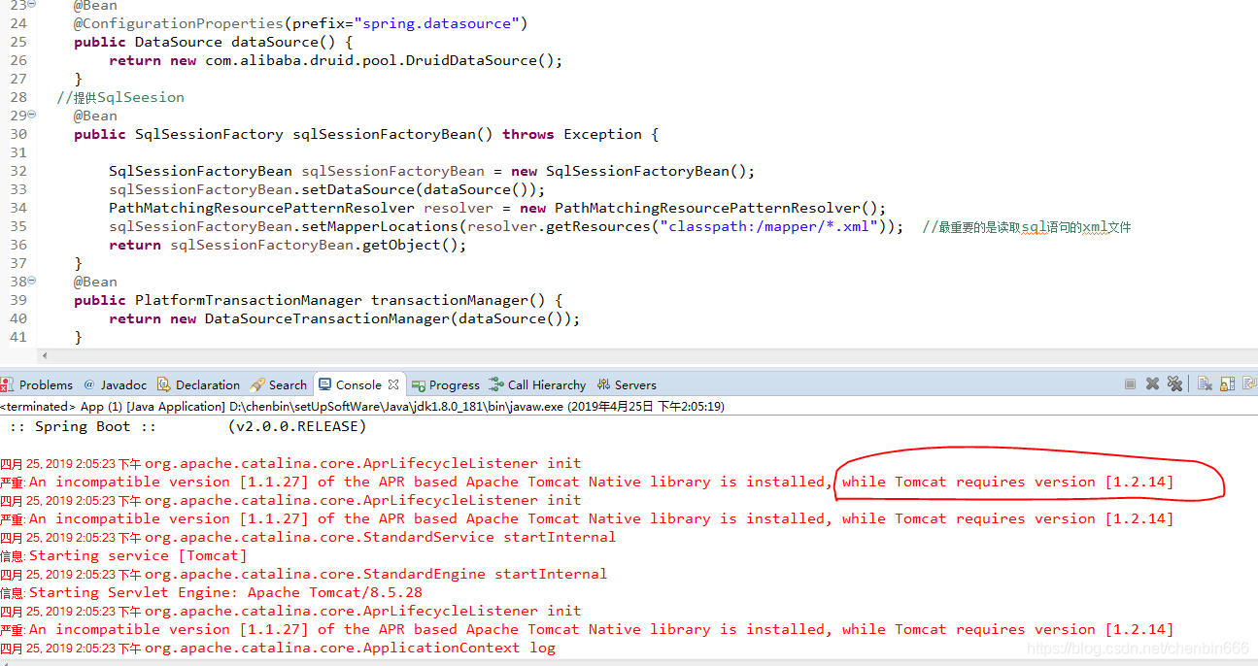Switch to the Problems tab
The image size is (1258, 666).
click(x=37, y=384)
